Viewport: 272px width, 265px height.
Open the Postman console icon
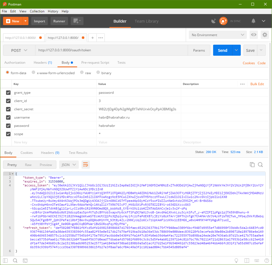[x=25, y=261]
